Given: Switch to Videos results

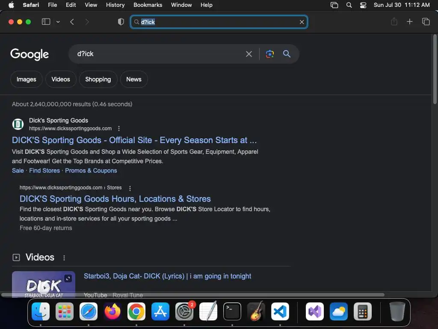Looking at the screenshot, I should pos(61,79).
